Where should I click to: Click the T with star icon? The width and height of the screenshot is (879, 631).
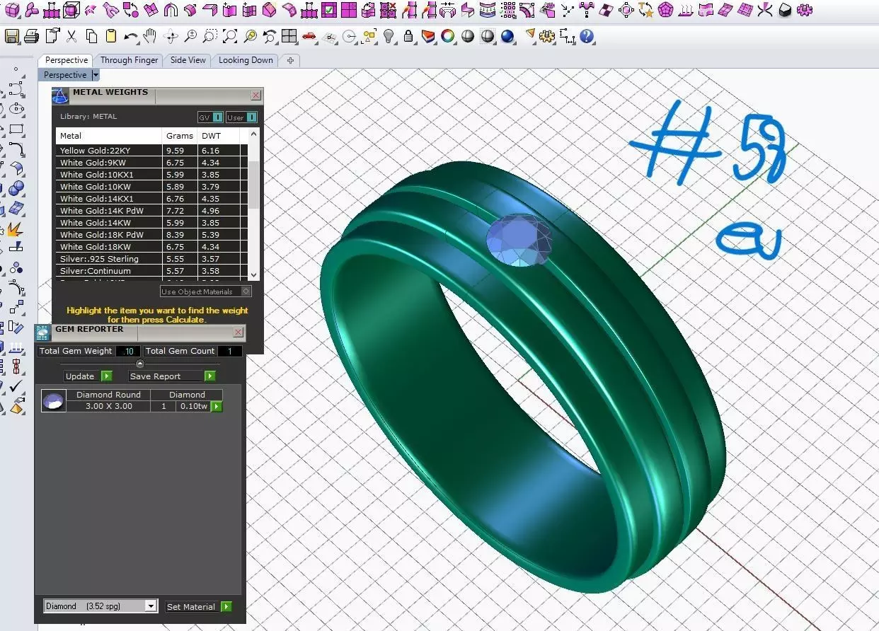pyautogui.click(x=645, y=11)
